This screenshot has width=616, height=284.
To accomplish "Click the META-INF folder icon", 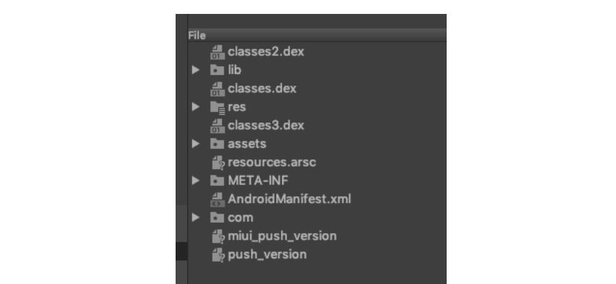I will pos(217,181).
